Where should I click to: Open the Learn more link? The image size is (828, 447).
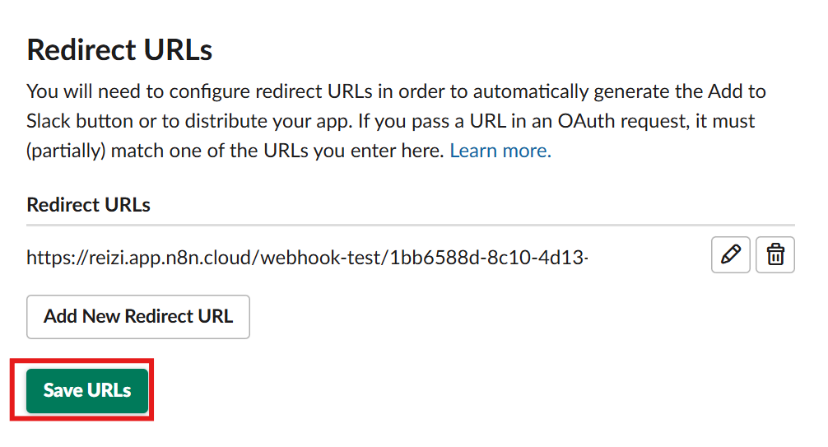pyautogui.click(x=500, y=151)
